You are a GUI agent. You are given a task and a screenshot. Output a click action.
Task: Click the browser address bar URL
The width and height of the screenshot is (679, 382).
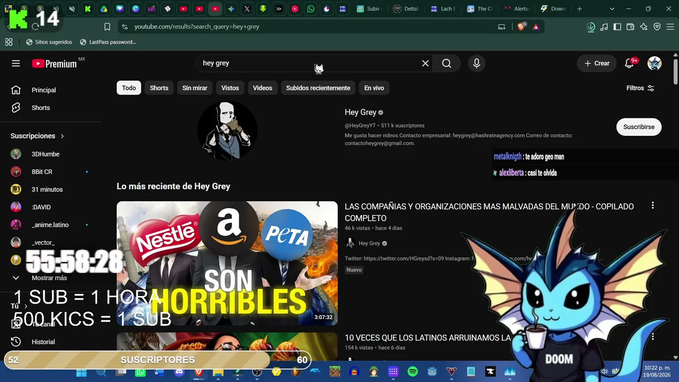point(197,27)
